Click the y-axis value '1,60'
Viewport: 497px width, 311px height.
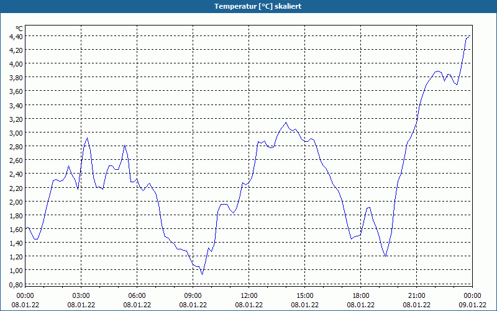point(16,230)
